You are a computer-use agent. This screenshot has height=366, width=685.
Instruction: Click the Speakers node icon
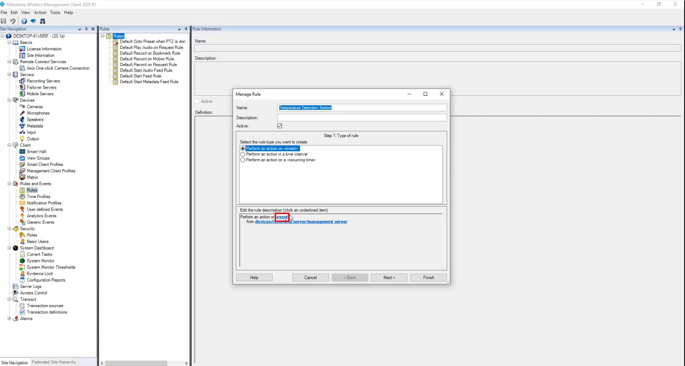point(23,119)
